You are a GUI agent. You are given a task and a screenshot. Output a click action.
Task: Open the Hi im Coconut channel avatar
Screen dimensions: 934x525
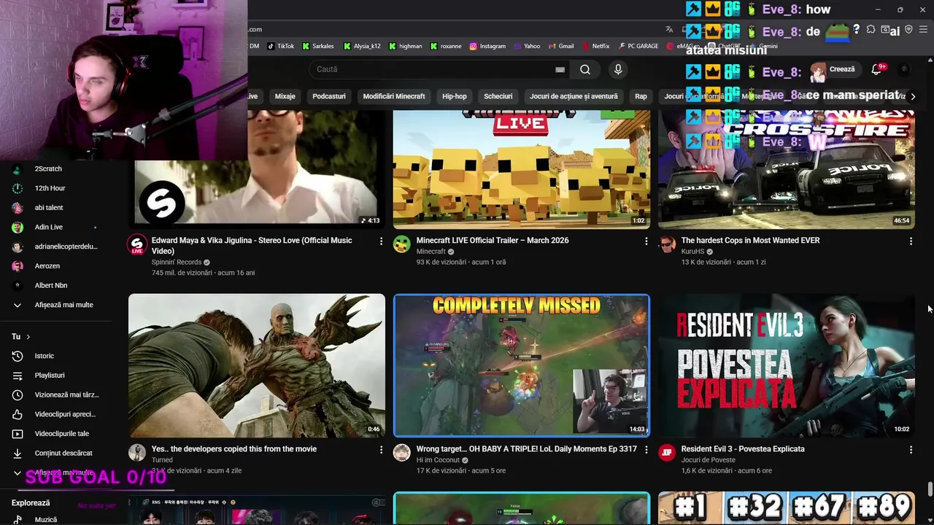(x=402, y=453)
